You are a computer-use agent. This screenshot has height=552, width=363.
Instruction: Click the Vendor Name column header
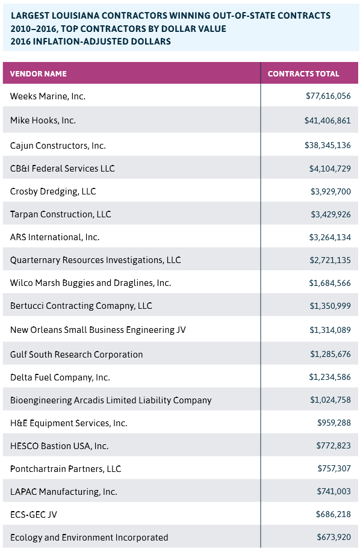(39, 74)
